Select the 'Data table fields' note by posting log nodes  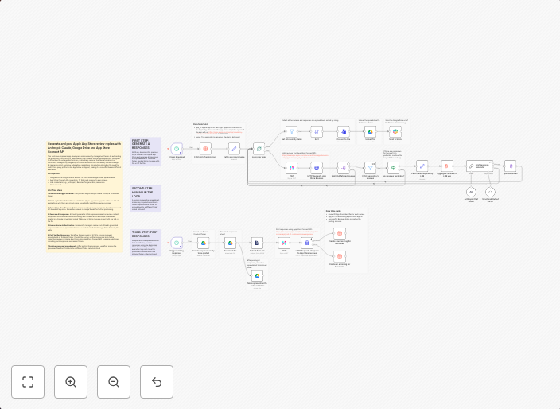(x=347, y=241)
